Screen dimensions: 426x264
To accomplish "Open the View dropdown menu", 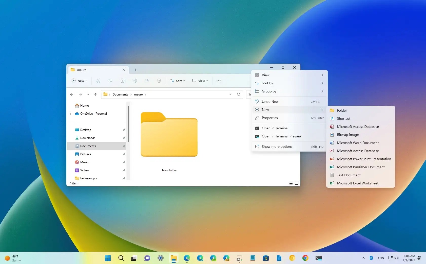I will pyautogui.click(x=200, y=81).
